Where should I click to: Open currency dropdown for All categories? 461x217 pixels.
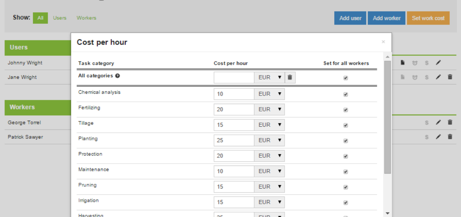tap(269, 78)
